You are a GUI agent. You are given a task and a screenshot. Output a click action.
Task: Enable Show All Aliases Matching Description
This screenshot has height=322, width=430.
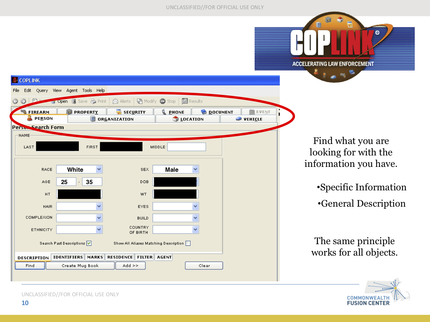188,243
